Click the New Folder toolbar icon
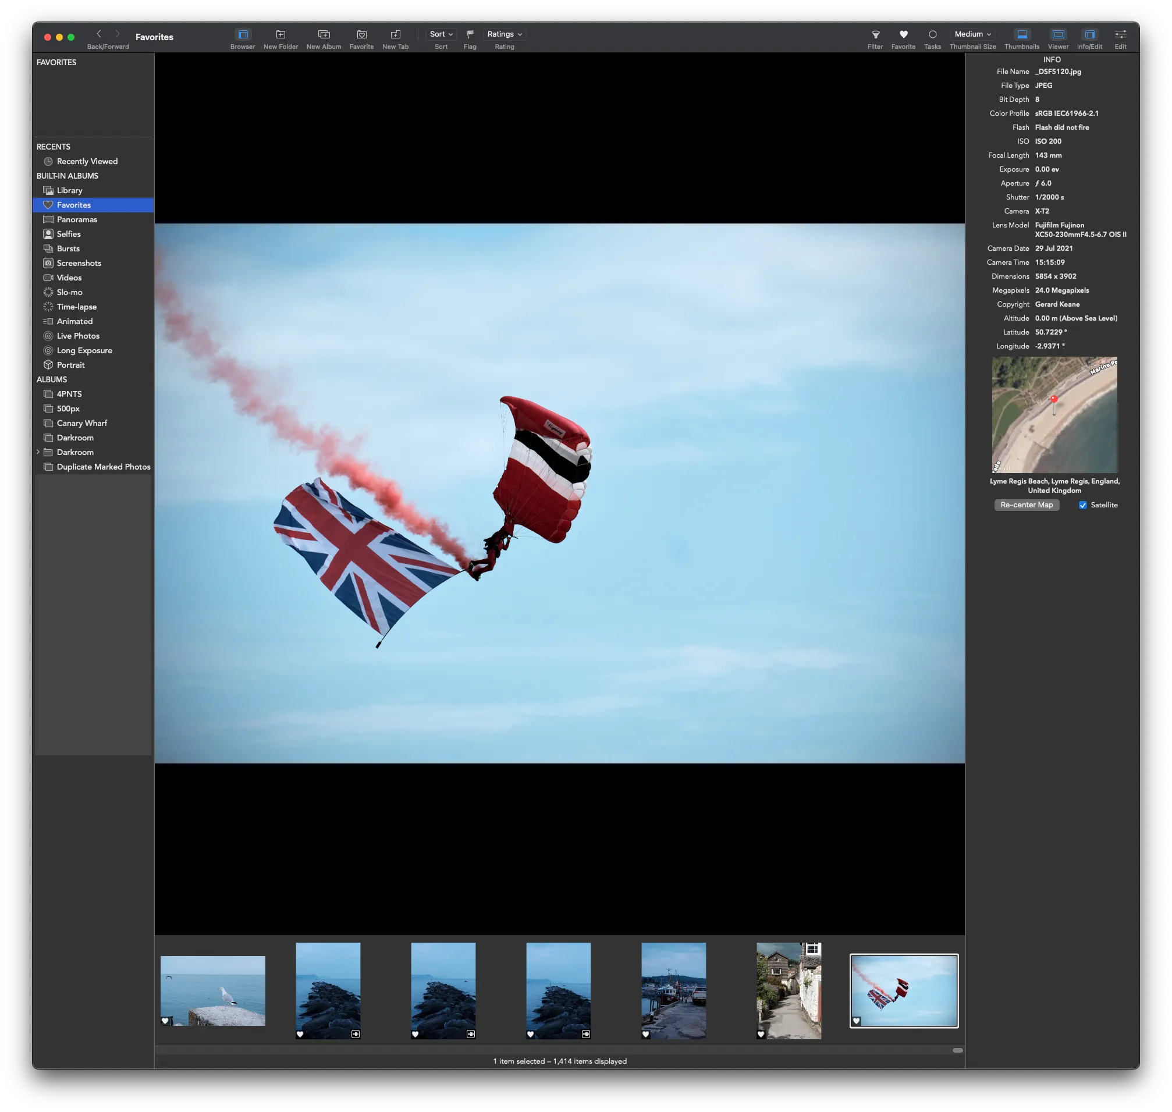 point(280,34)
